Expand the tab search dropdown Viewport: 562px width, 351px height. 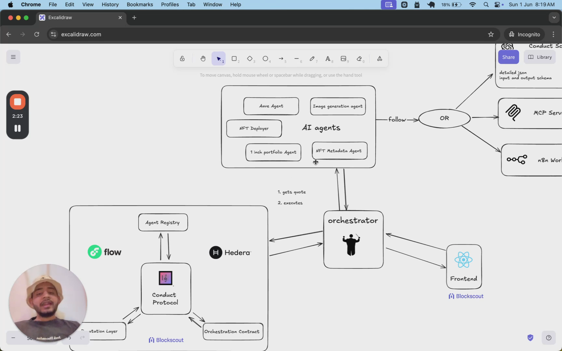554,18
